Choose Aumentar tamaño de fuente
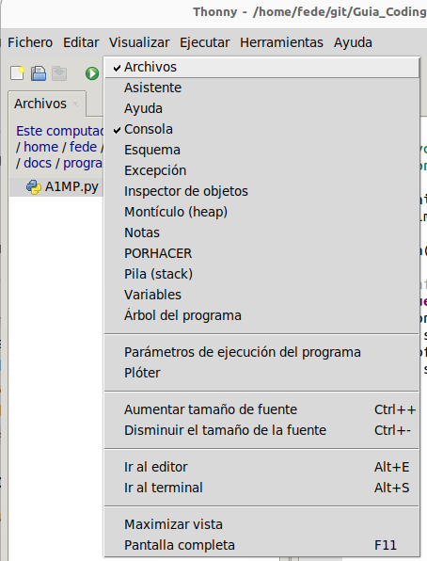The image size is (427, 561). click(x=261, y=409)
